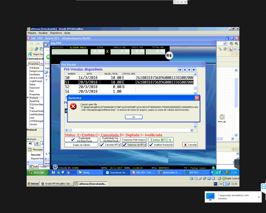266x213 pixels.
Task: Switch to Gerenciador d... taskbar item
Action: pyautogui.click(x=170, y=173)
